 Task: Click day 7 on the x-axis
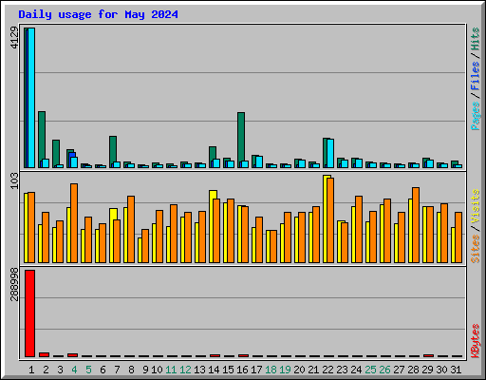point(117,370)
